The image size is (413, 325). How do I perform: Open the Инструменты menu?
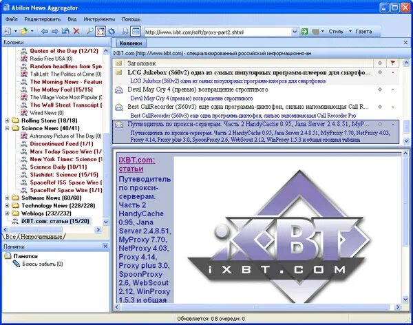(x=99, y=19)
